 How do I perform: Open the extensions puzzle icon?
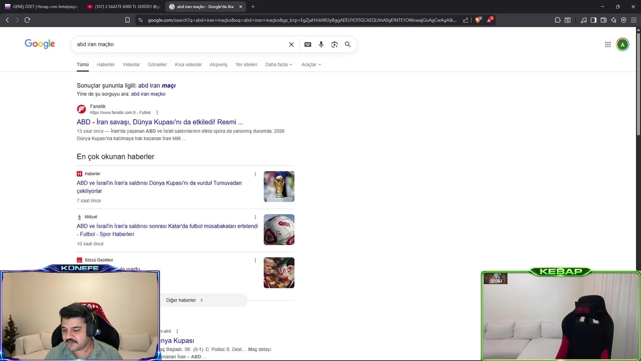click(557, 20)
